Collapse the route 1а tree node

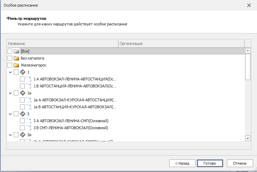pos(10,93)
